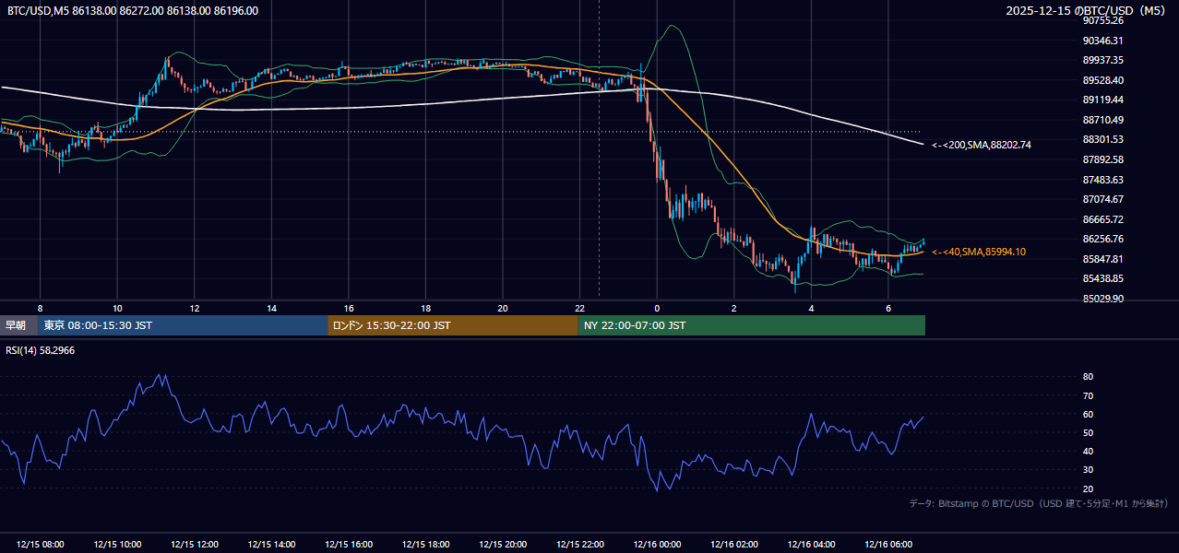The width and height of the screenshot is (1179, 553).
Task: Click the bottom time label 12/16 04:00
Action: 811,545
